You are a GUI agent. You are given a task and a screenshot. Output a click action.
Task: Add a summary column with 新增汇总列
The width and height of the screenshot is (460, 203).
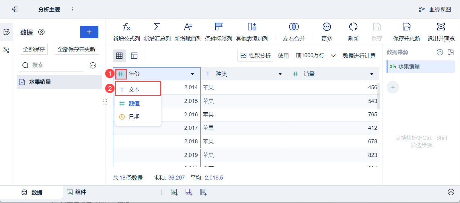(157, 27)
